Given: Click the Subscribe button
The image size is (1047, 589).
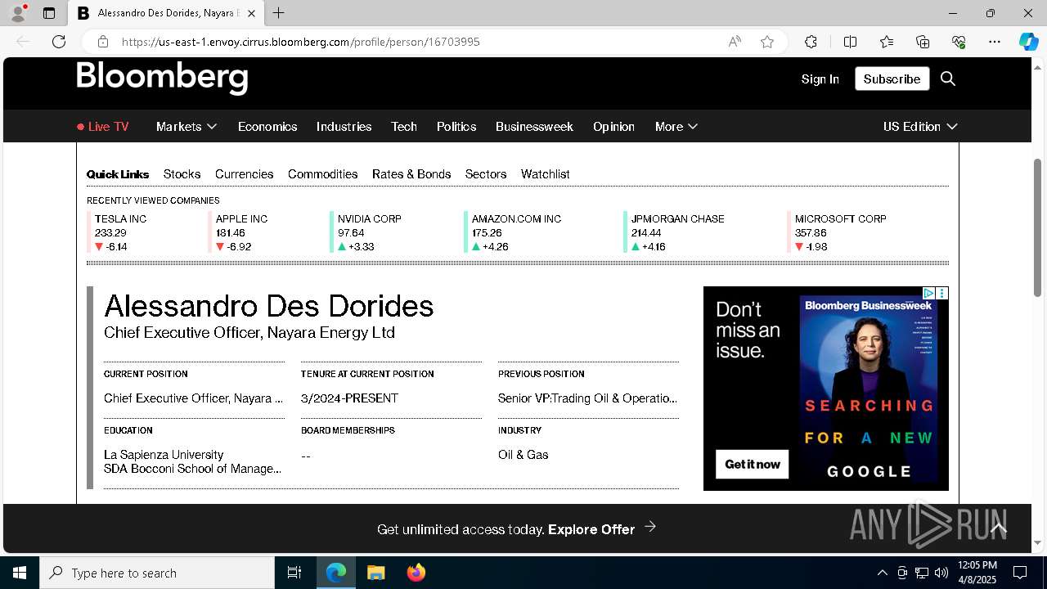Looking at the screenshot, I should (x=892, y=79).
